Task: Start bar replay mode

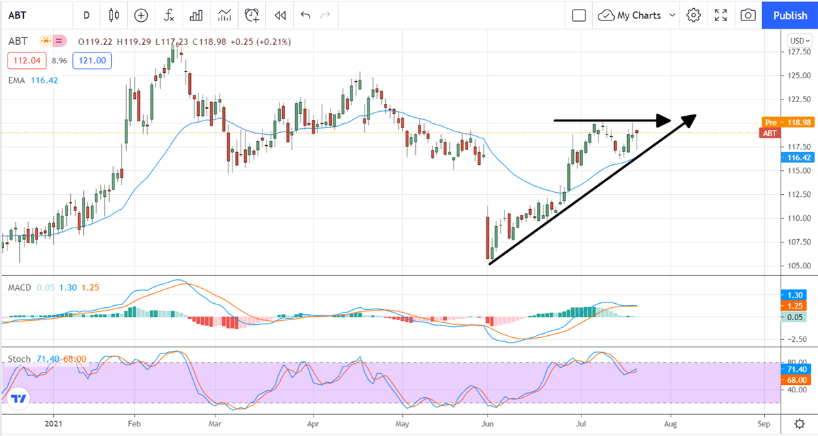Action: click(x=279, y=15)
